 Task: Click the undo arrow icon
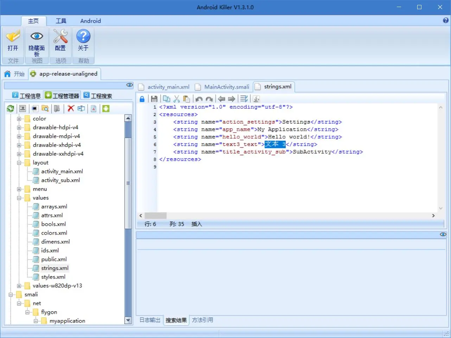click(x=199, y=99)
